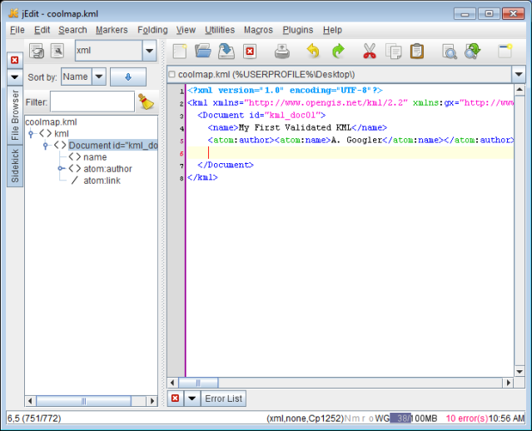Print the document using printer icon
The width and height of the screenshot is (532, 431).
pyautogui.click(x=282, y=52)
